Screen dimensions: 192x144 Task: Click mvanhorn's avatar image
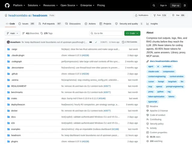[8, 42]
